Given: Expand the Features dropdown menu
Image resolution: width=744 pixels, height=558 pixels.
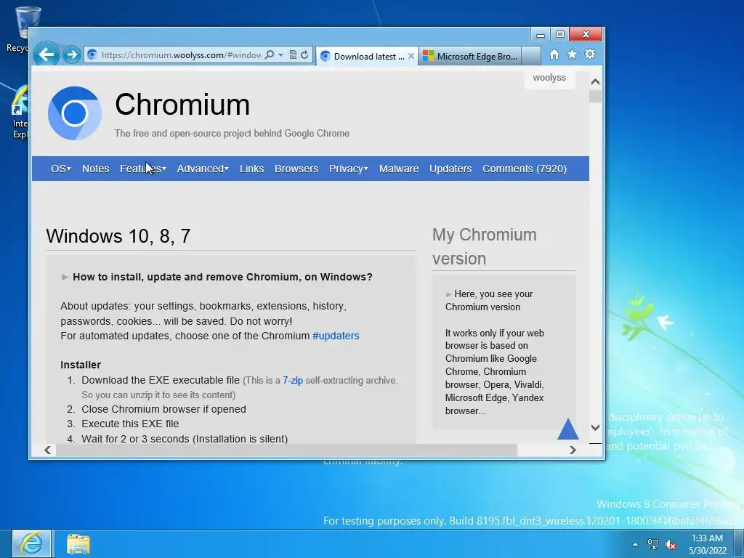Looking at the screenshot, I should tap(143, 169).
